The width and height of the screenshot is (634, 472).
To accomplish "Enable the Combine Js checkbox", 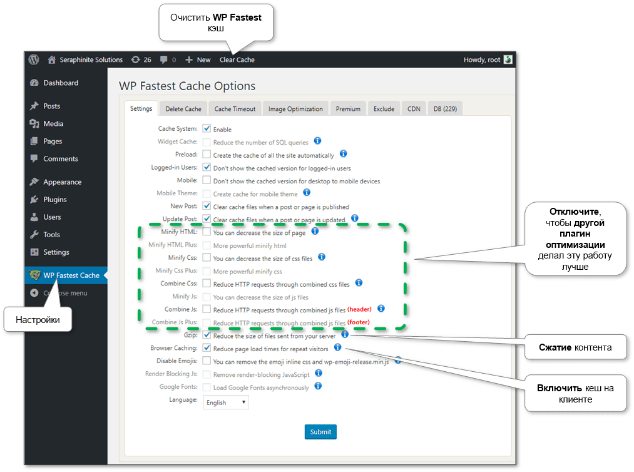I will point(207,309).
